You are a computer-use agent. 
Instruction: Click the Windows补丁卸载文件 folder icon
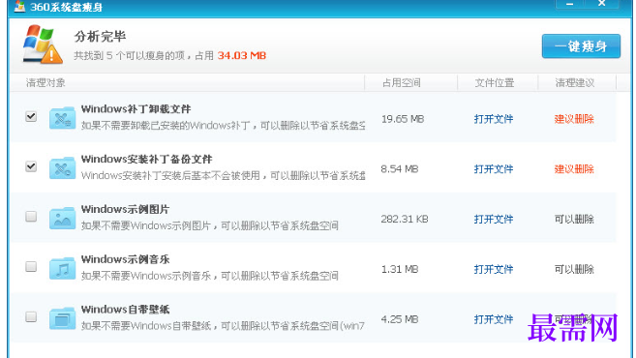pos(63,118)
